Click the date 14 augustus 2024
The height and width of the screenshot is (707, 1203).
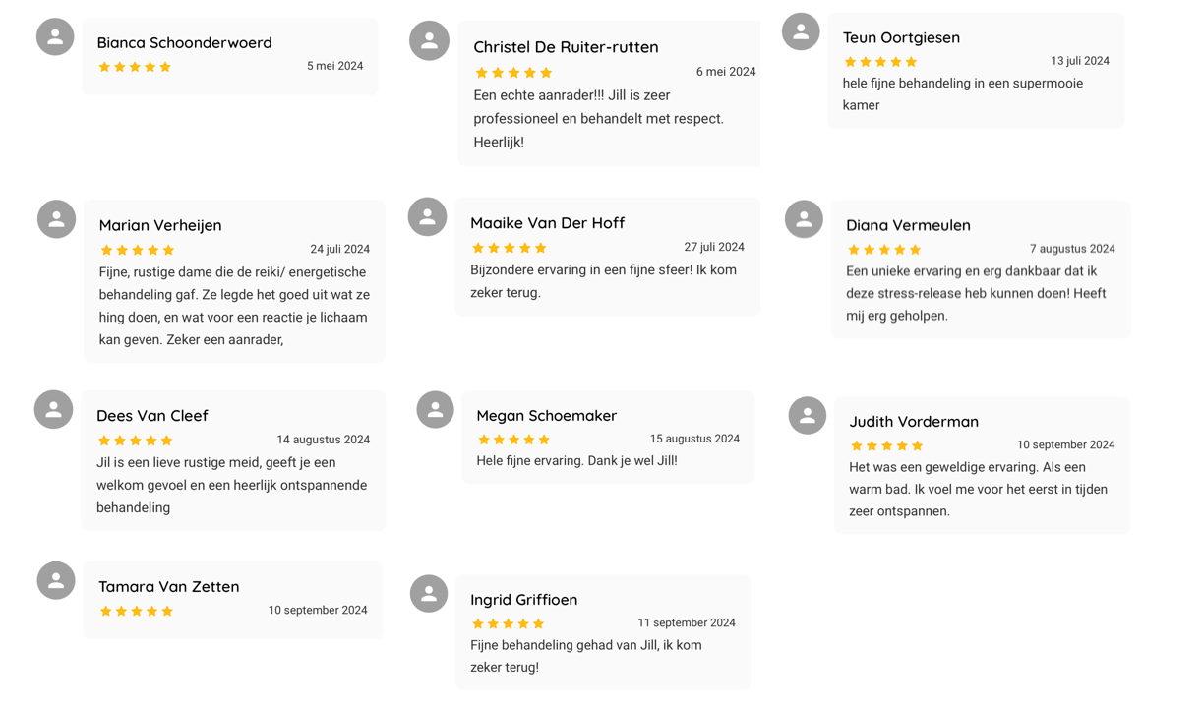coord(323,440)
